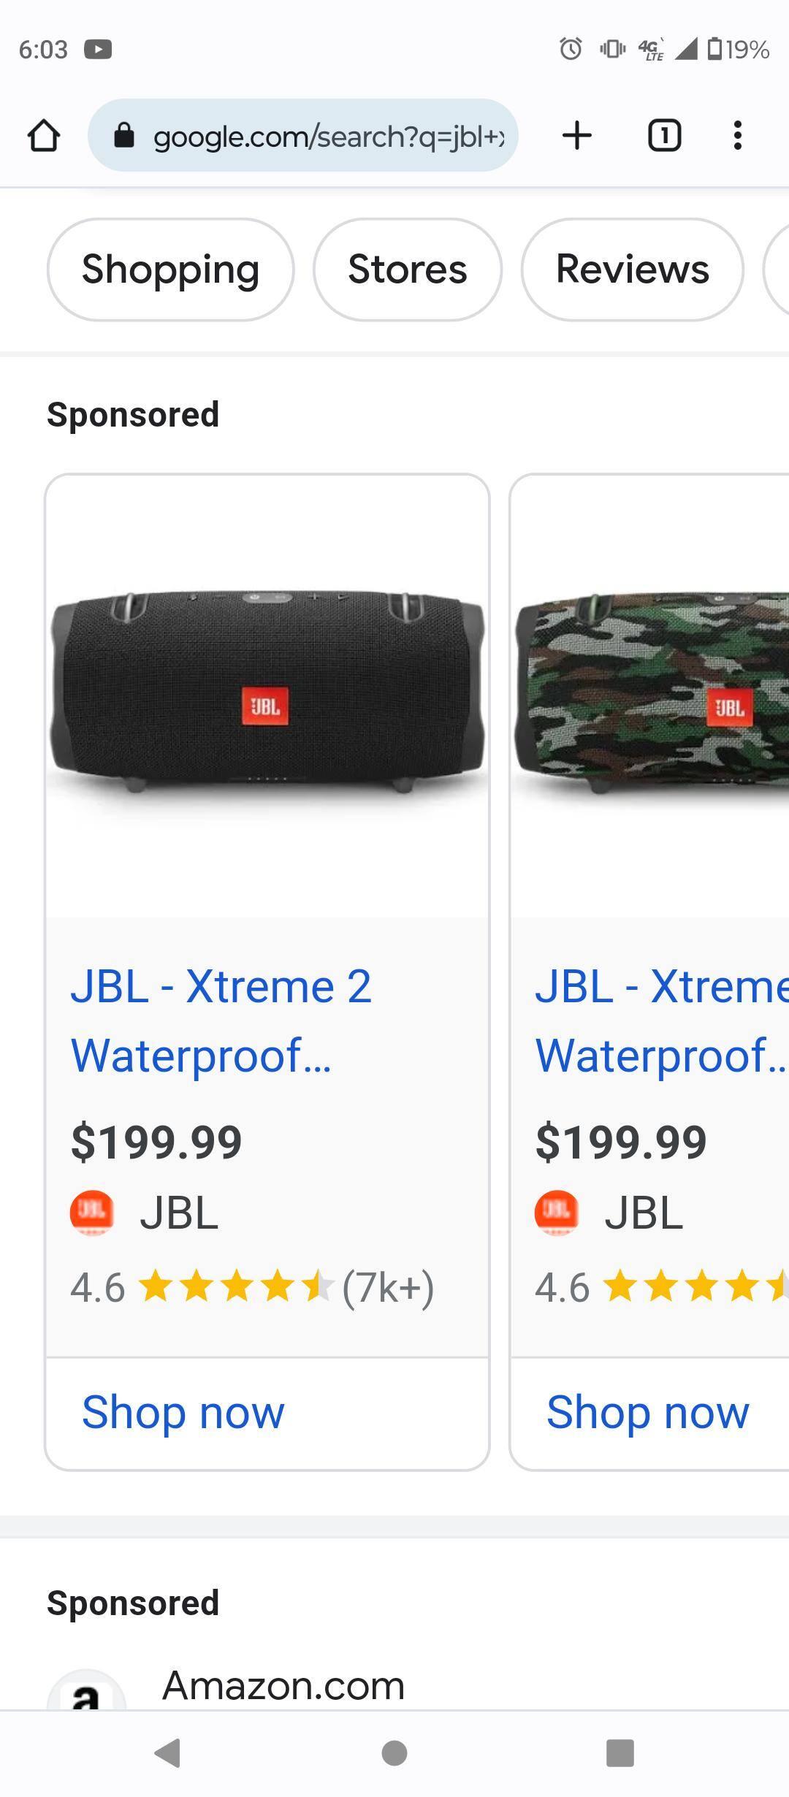Select the Stores filter chip
This screenshot has width=789, height=1797.
(408, 270)
